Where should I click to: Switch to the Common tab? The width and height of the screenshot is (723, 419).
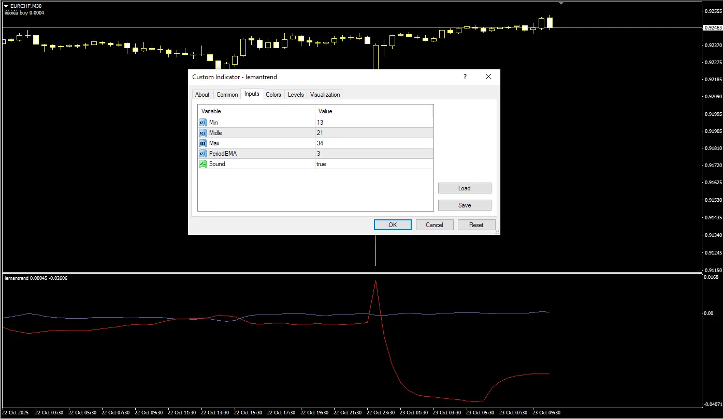[227, 95]
